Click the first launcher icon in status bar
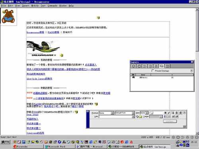199x149 pixels. coord(173,137)
